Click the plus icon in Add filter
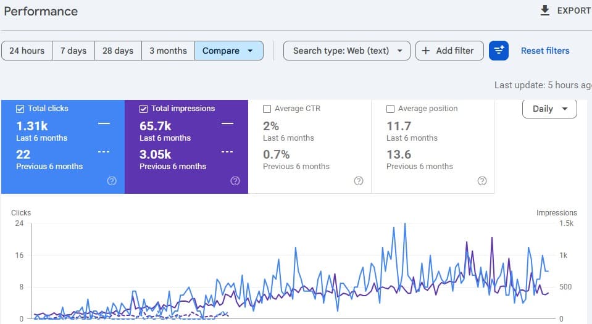592x324 pixels. pyautogui.click(x=425, y=51)
